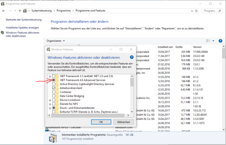Sort by Größe column
This screenshot has width=226, height=145.
click(x=183, y=47)
